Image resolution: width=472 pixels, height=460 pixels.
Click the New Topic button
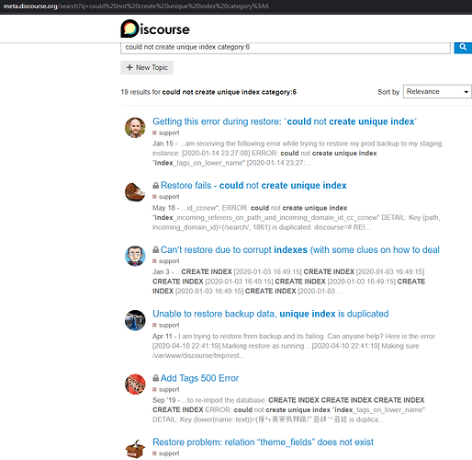pyautogui.click(x=147, y=67)
